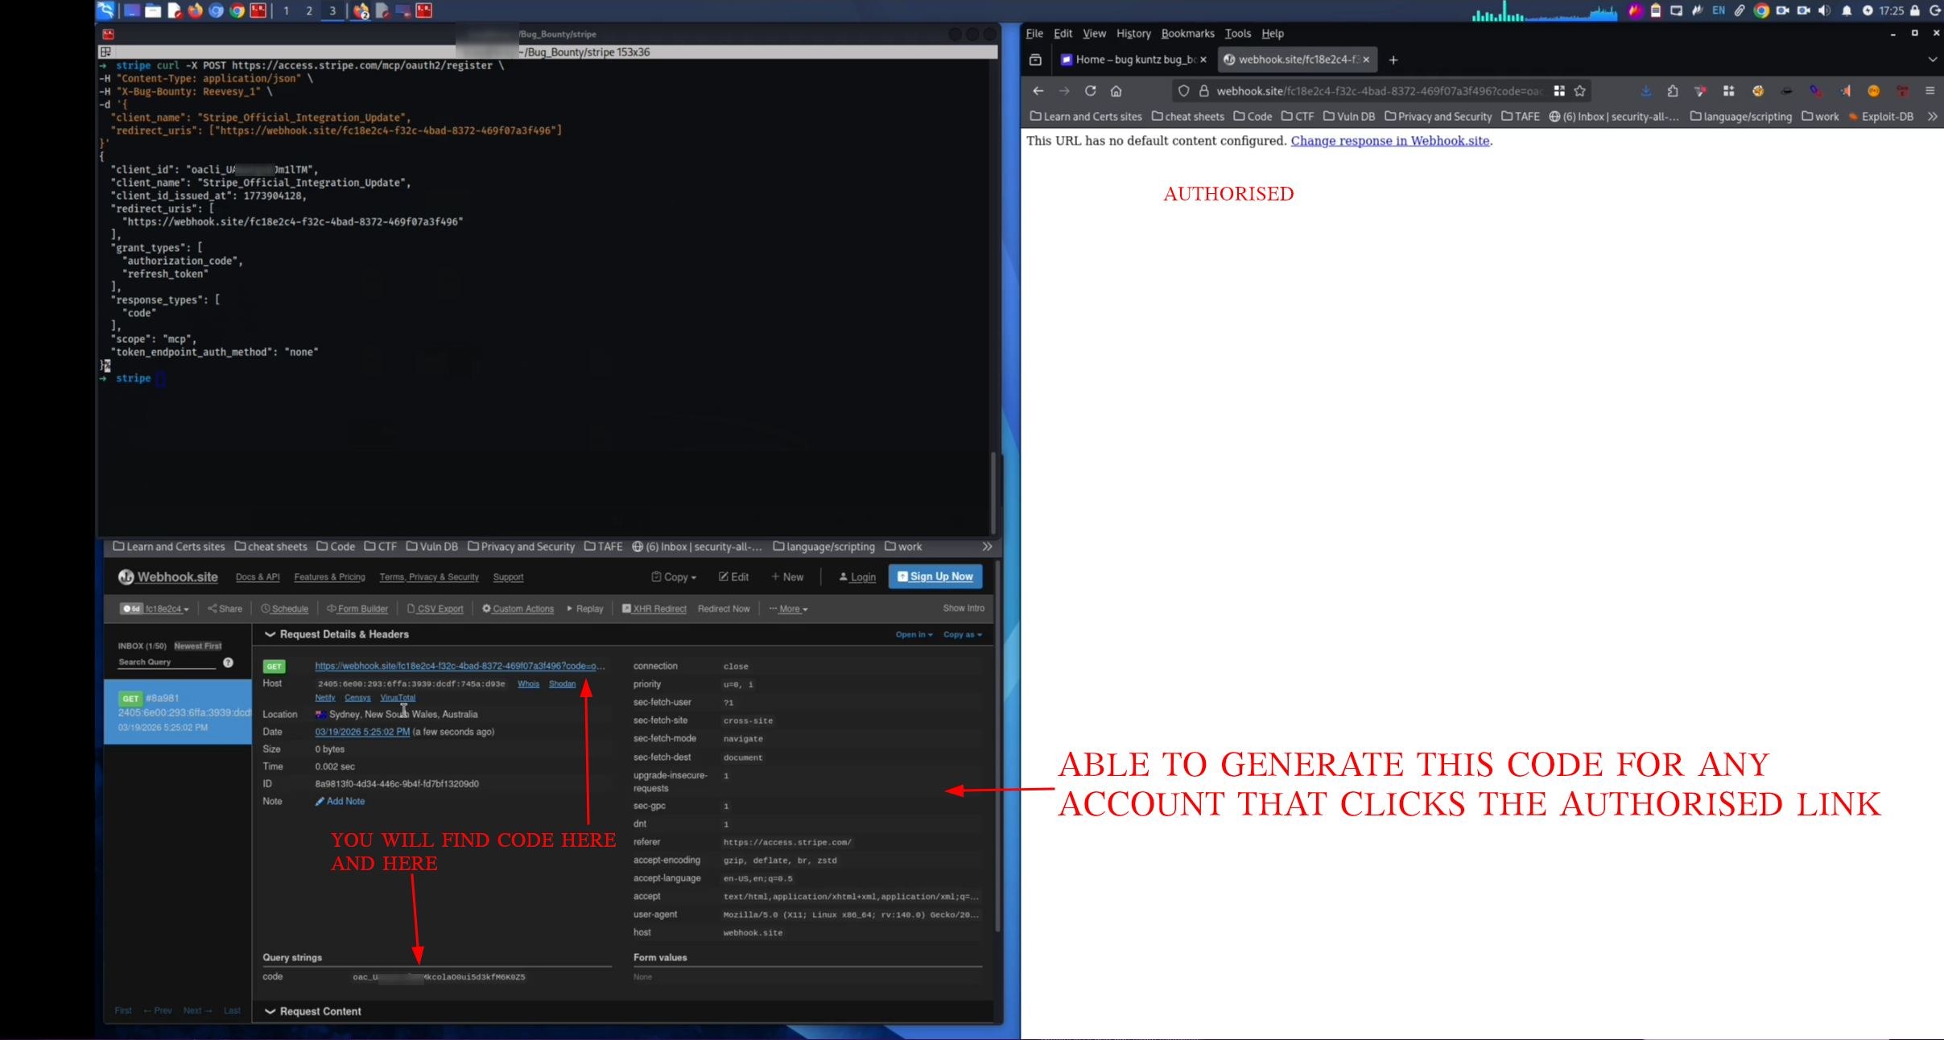Viewport: 1944px width, 1040px height.
Task: Click the search query help icon
Action: click(228, 662)
